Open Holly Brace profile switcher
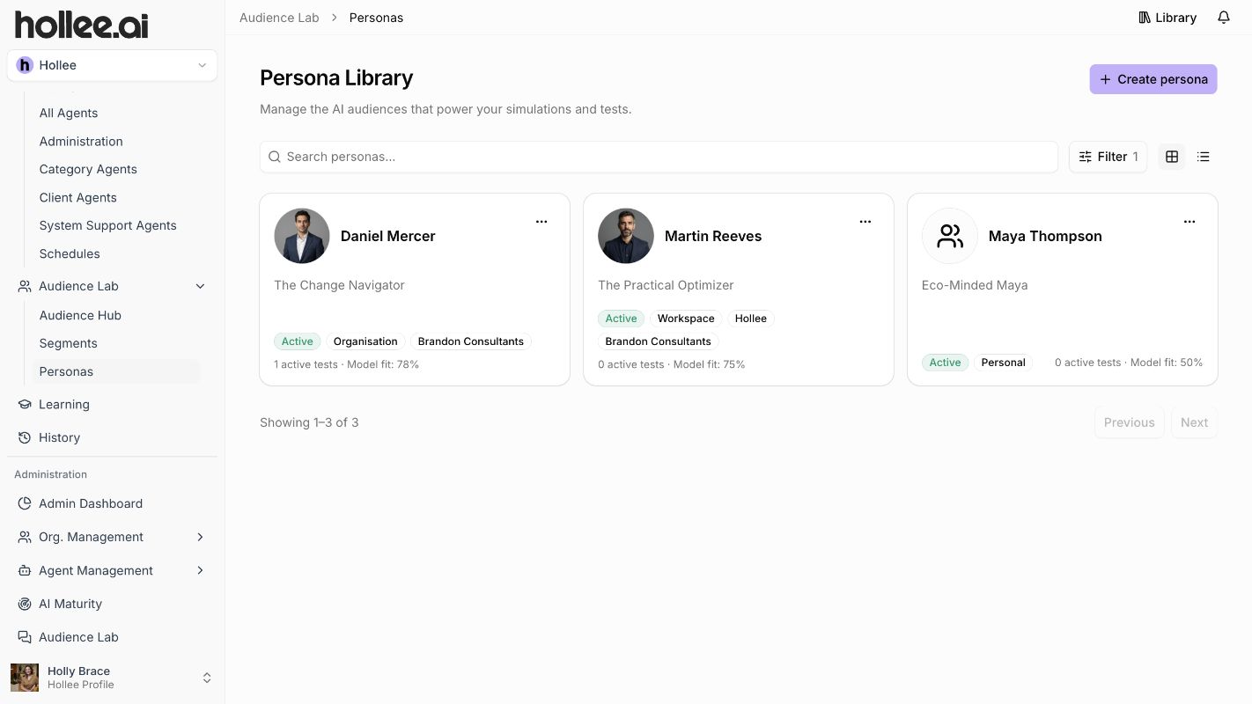1252x704 pixels. (x=112, y=678)
